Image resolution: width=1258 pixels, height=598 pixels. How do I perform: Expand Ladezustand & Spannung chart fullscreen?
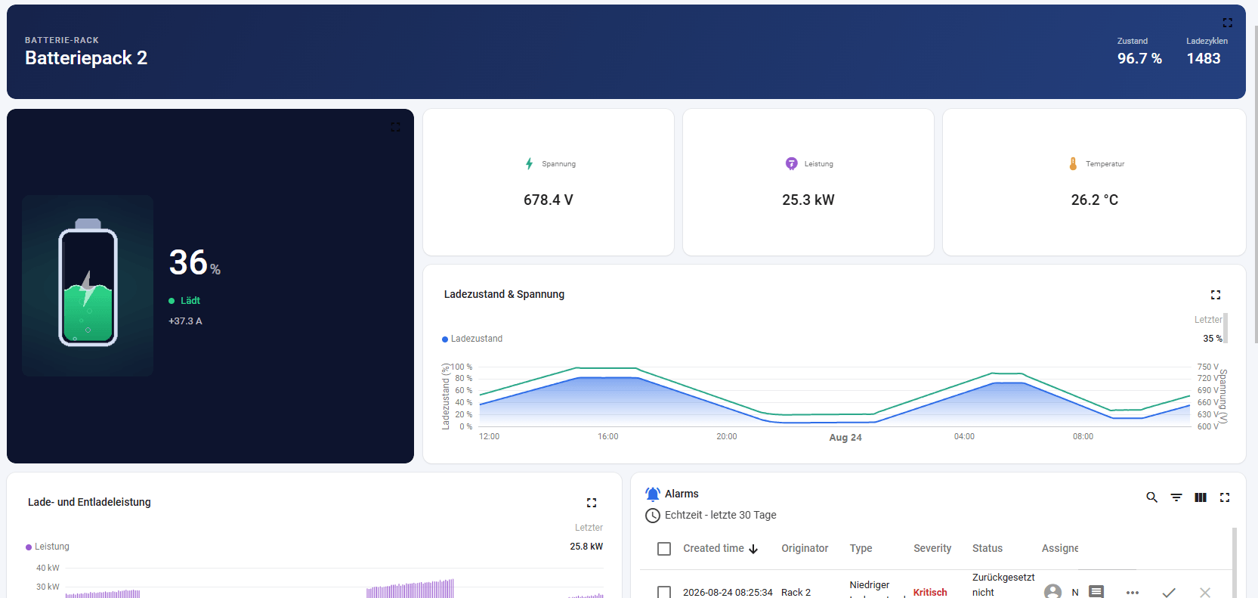pos(1216,295)
